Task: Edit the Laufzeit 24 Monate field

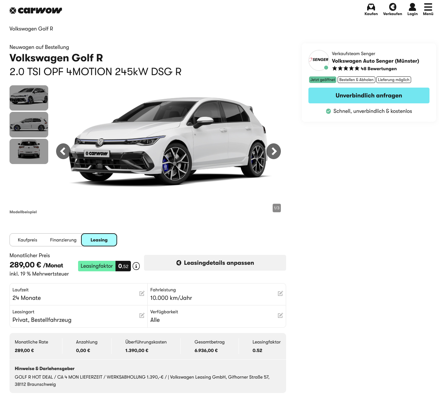Action: pyautogui.click(x=142, y=294)
